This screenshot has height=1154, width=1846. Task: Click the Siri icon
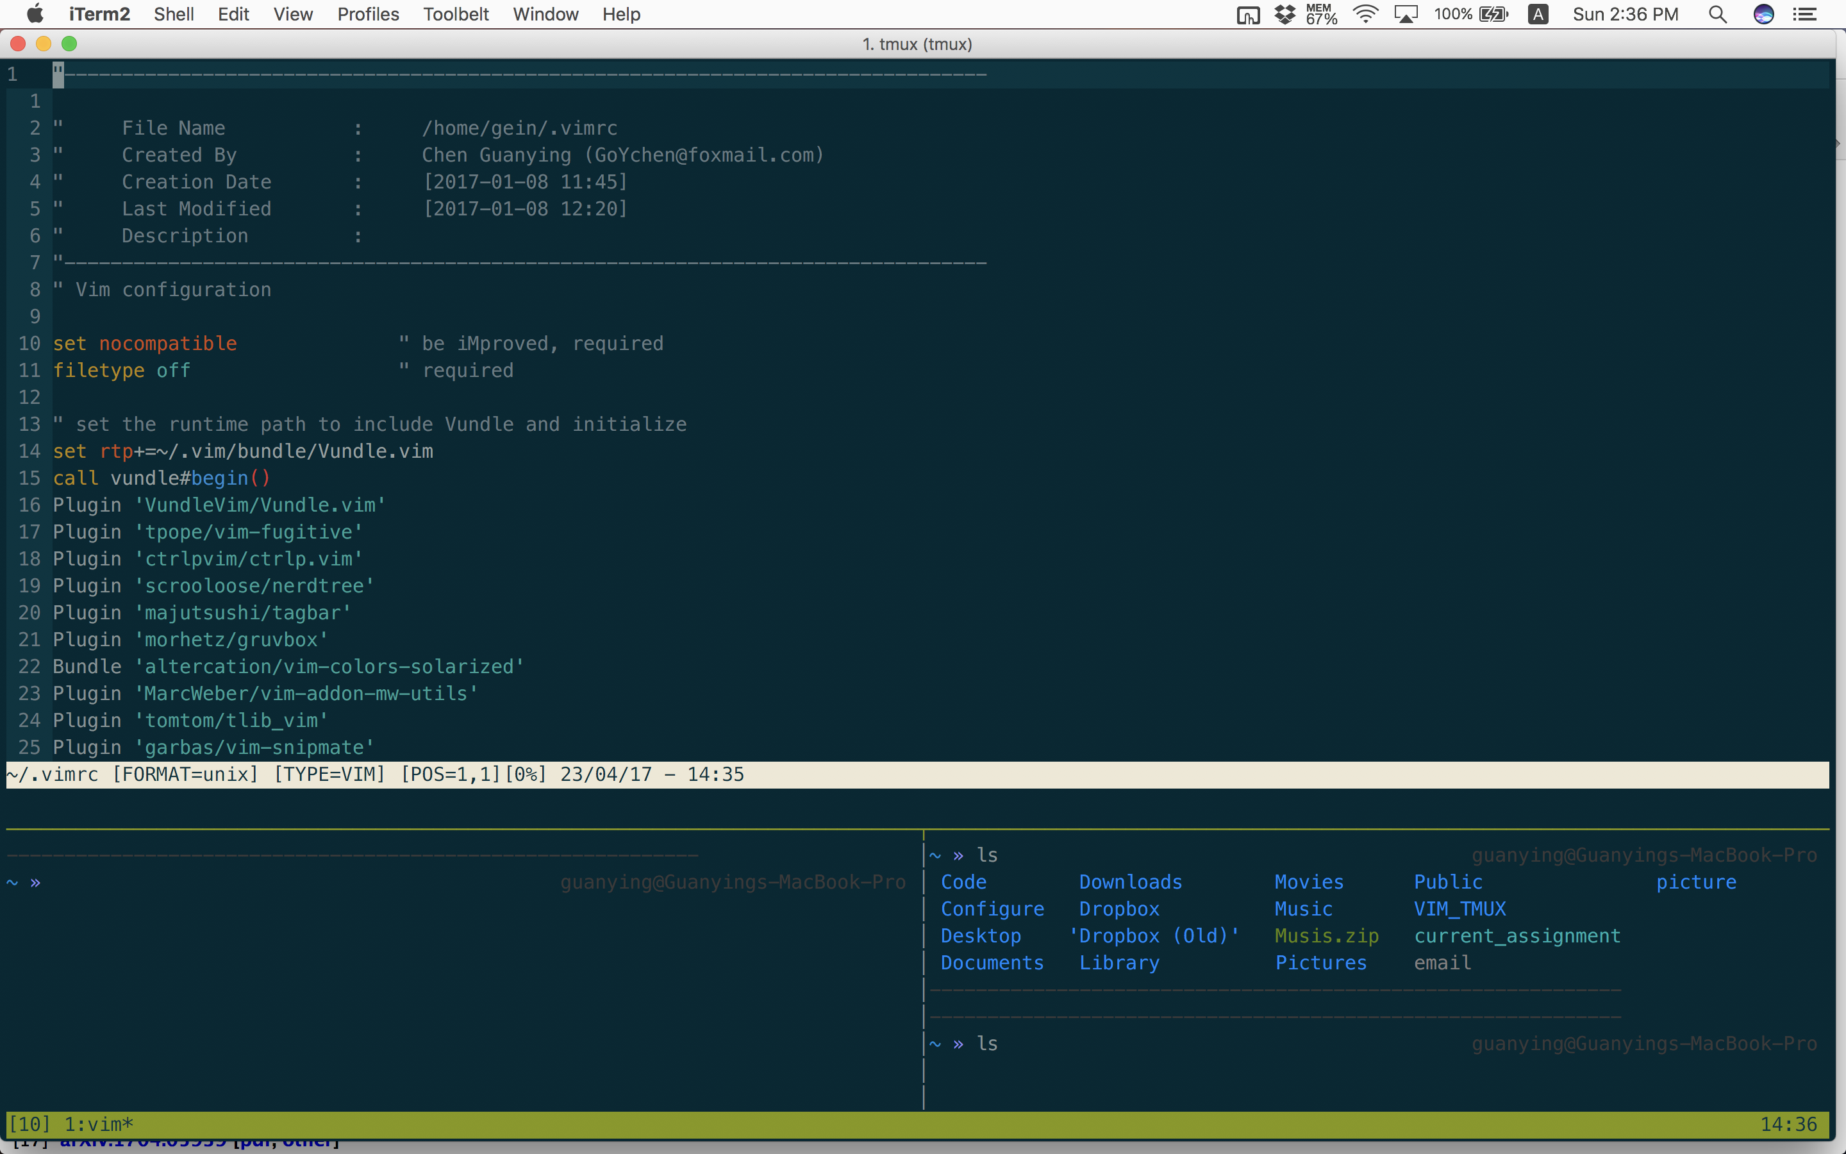pyautogui.click(x=1763, y=13)
